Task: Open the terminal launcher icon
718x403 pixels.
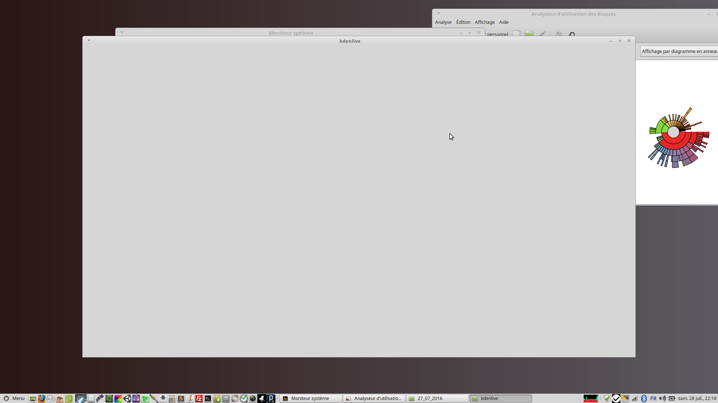Action: (x=208, y=399)
